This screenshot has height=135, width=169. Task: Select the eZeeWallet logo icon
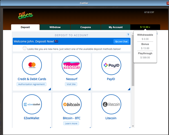(x=32, y=104)
